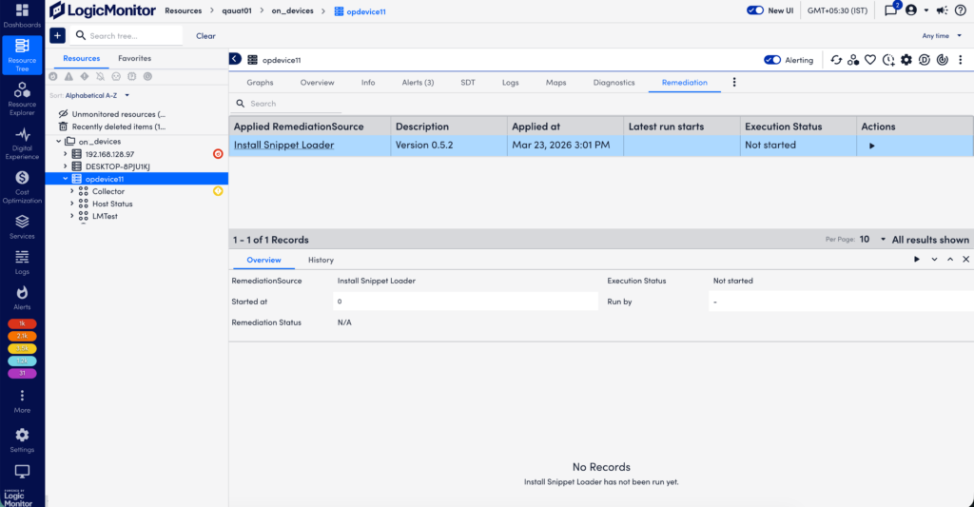The image size is (974, 507).
Task: Open the SDT tab
Action: [x=468, y=82]
